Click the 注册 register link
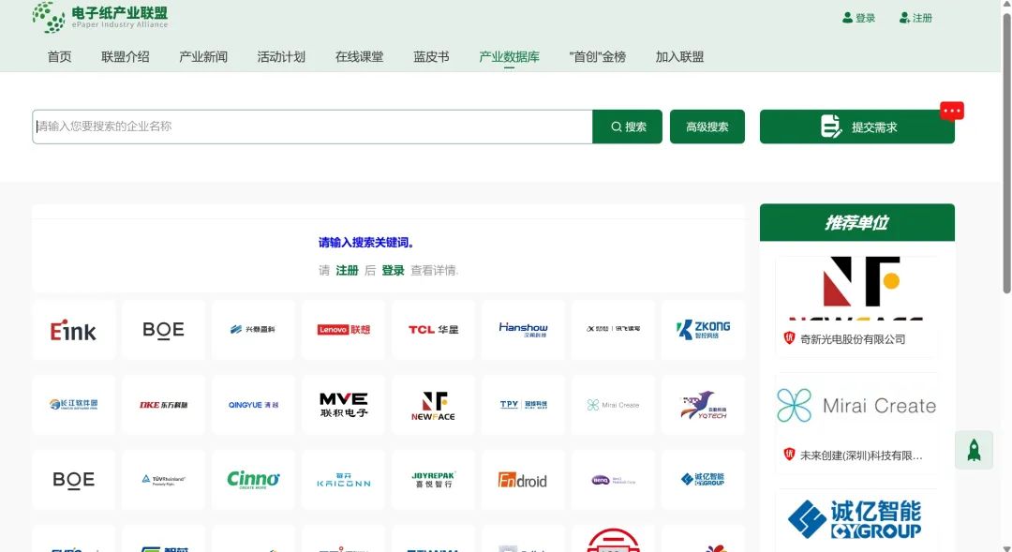Viewport: 1012px width, 552px height. pos(915,17)
